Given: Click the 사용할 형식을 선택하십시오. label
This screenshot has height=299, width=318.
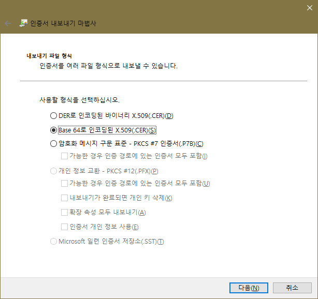Looking at the screenshot, I should click(x=80, y=100).
